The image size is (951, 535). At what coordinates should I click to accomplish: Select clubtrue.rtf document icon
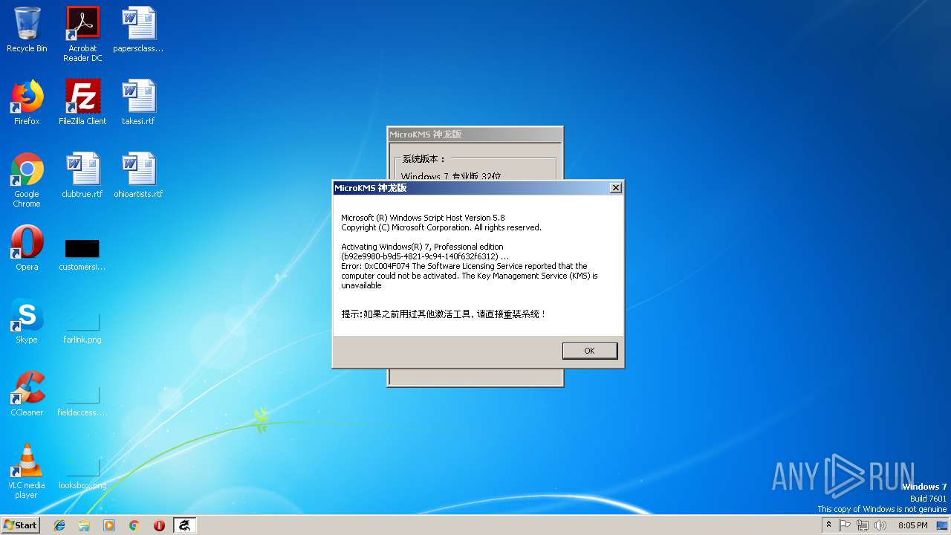[82, 175]
